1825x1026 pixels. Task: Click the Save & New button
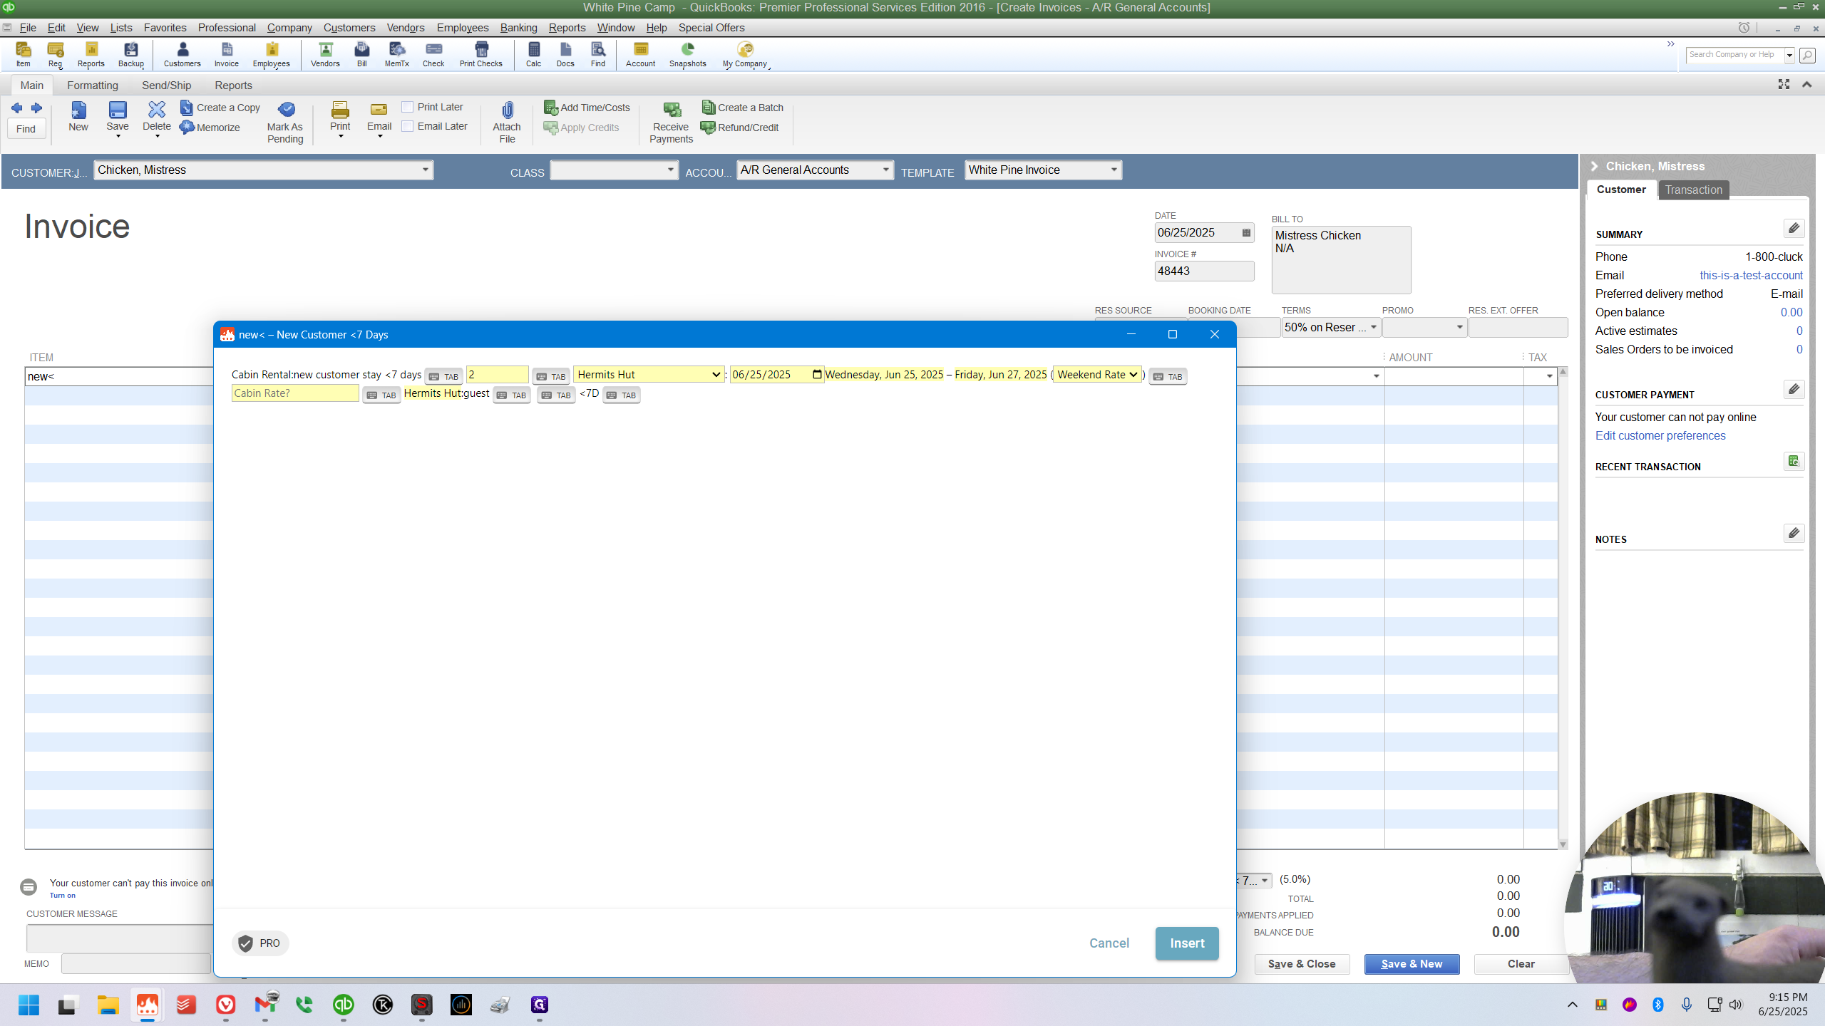point(1412,963)
